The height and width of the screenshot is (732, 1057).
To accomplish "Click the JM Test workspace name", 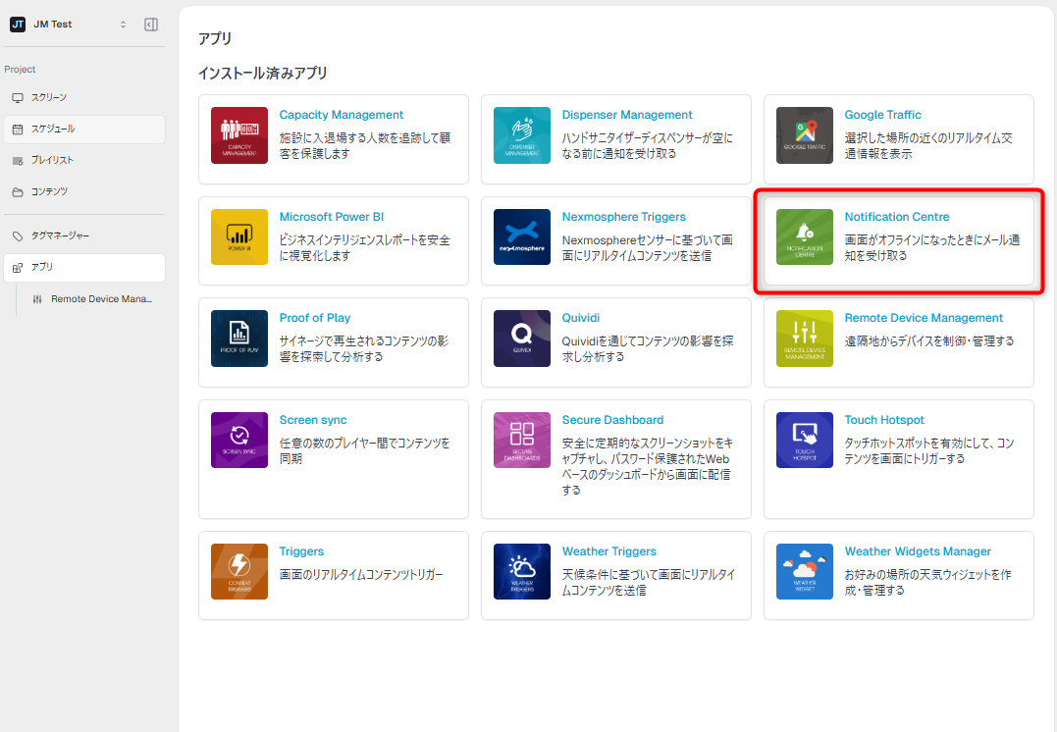I will point(53,25).
